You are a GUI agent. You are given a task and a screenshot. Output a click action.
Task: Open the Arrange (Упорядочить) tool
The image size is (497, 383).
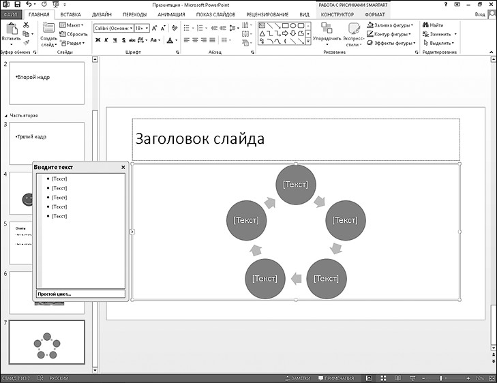(326, 33)
